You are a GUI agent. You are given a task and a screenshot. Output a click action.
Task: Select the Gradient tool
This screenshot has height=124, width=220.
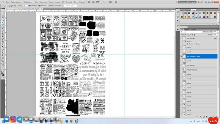[3, 42]
